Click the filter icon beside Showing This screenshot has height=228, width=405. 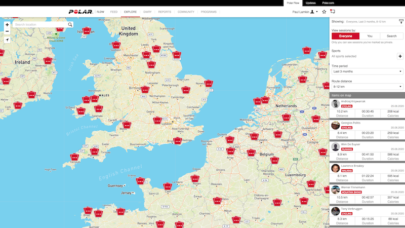(401, 22)
